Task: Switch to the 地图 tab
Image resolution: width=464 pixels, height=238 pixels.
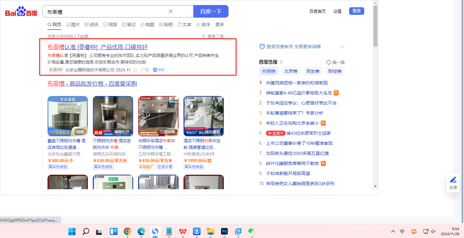Action: [147, 25]
